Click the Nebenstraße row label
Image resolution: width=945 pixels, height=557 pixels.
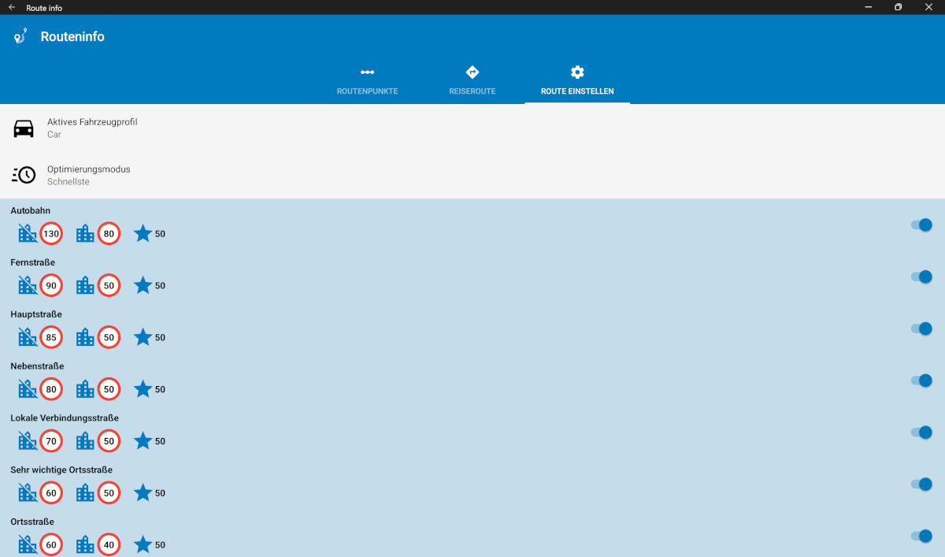(x=37, y=366)
